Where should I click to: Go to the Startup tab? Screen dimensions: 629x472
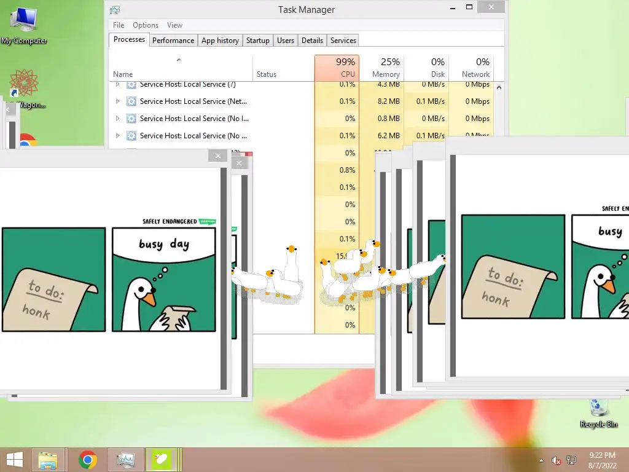[x=258, y=41]
